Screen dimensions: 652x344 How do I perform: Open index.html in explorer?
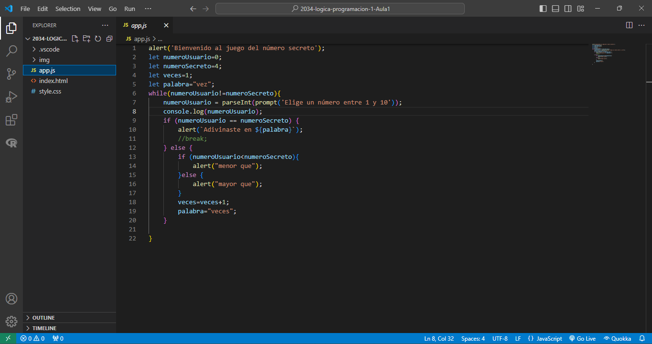pyautogui.click(x=69, y=81)
